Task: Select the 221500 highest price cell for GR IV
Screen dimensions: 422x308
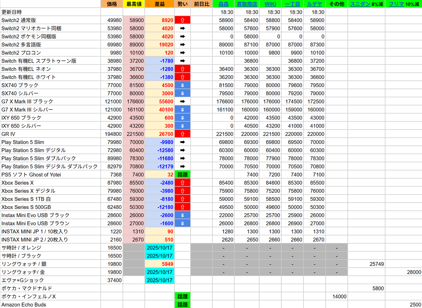Action: point(134,134)
